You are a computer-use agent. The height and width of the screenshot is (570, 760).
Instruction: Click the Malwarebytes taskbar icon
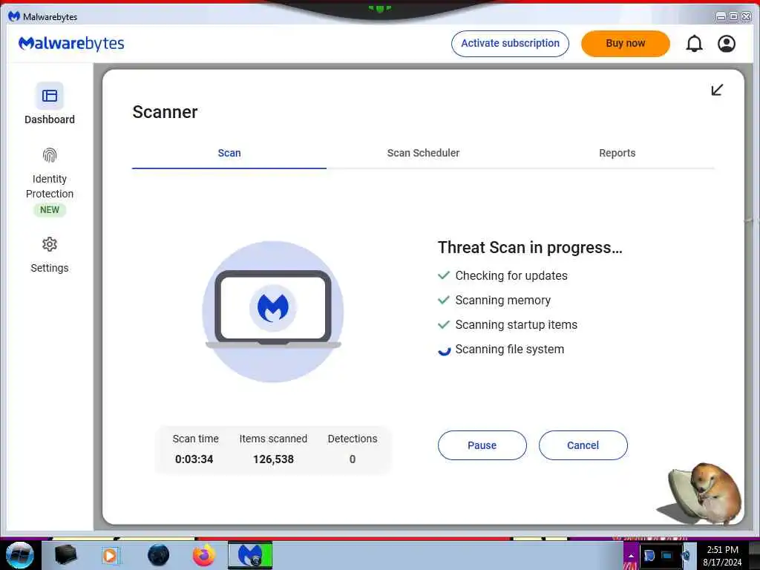coord(250,555)
